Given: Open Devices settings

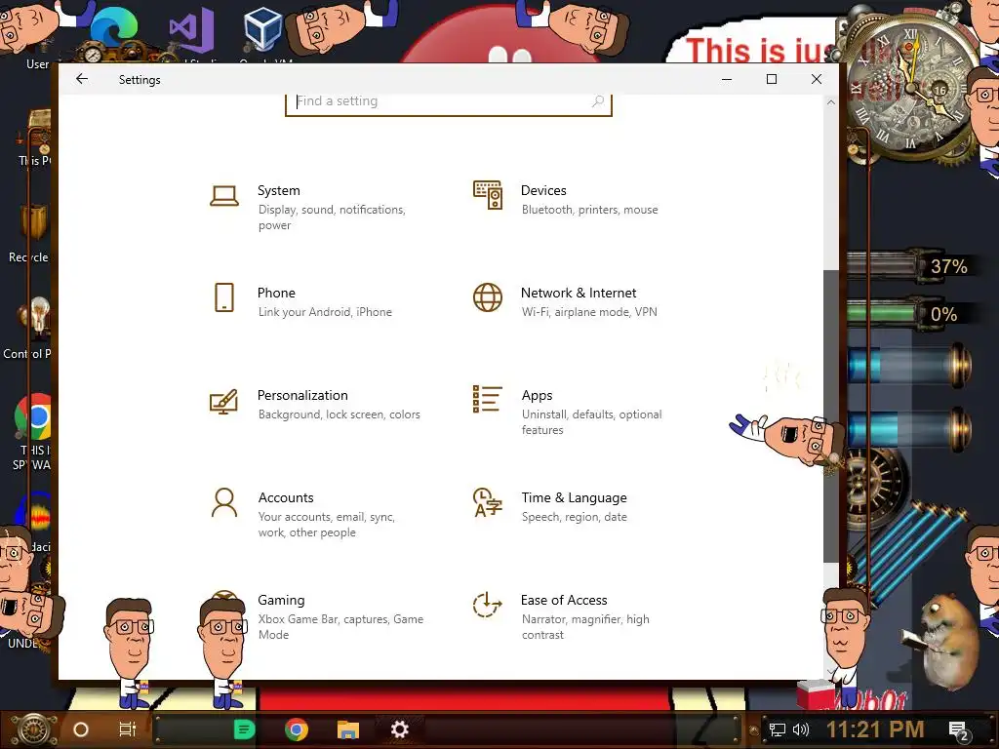Looking at the screenshot, I should coord(576,199).
